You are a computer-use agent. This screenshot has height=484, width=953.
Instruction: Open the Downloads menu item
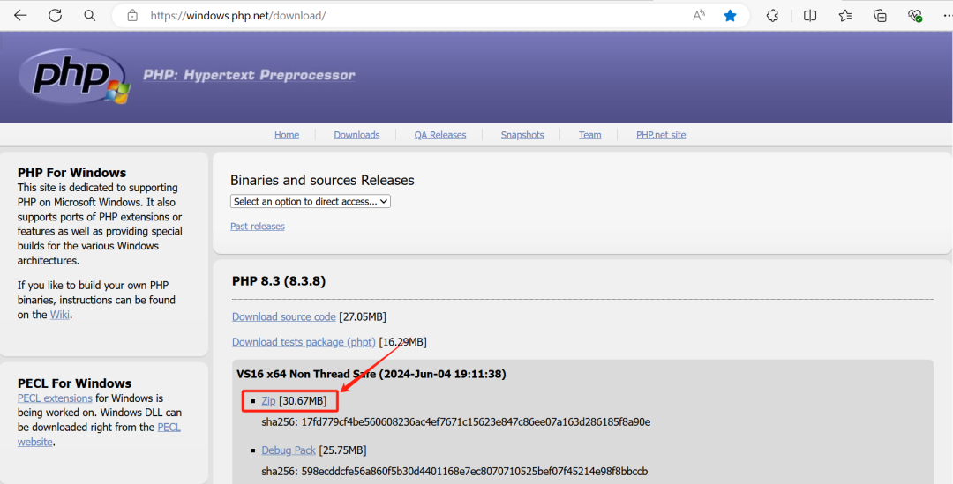356,135
